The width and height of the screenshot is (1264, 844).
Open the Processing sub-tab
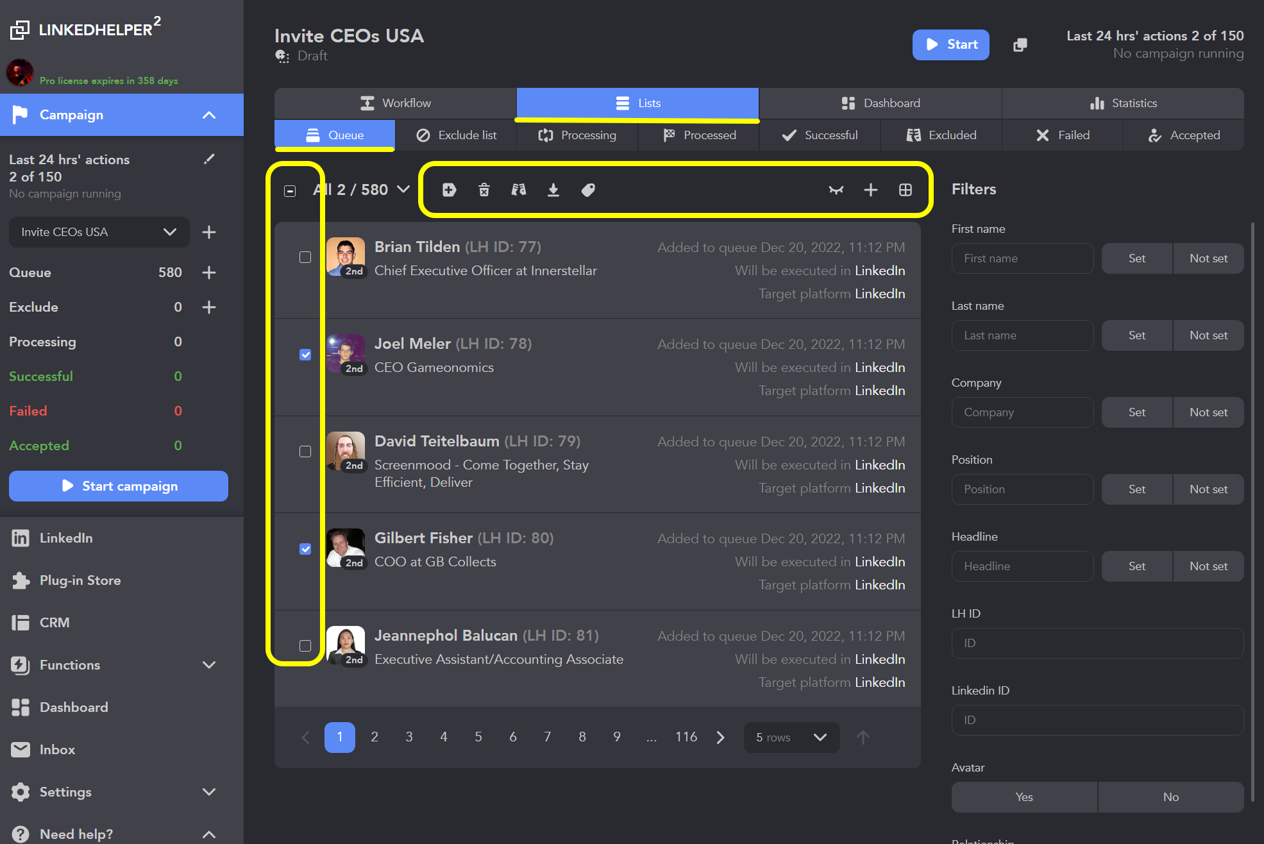pos(577,135)
